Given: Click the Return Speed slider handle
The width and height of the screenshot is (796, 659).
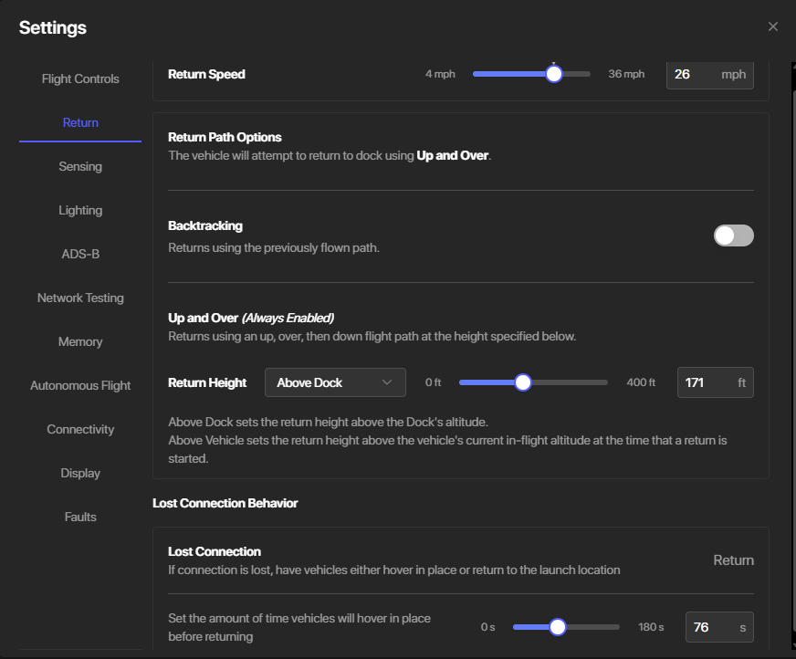Looking at the screenshot, I should click(554, 74).
